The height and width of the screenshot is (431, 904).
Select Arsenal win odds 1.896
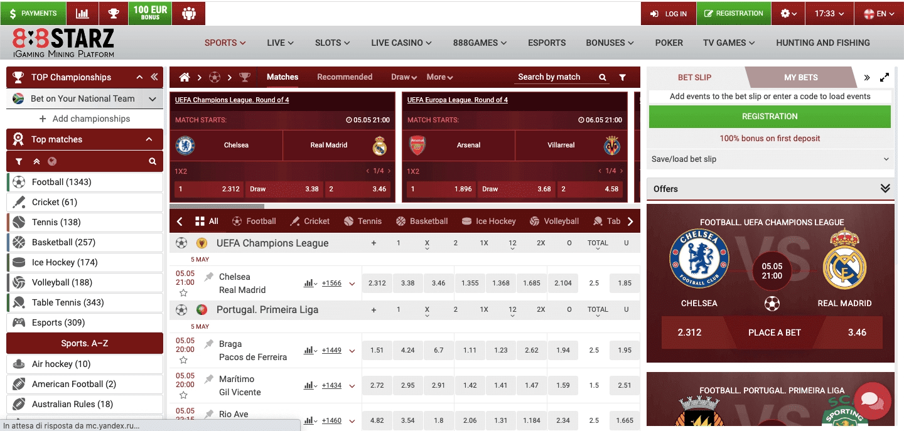click(440, 189)
